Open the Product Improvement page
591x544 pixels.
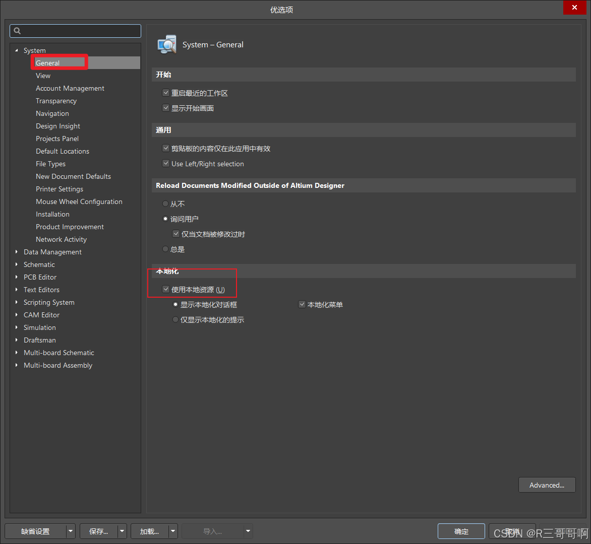click(70, 227)
